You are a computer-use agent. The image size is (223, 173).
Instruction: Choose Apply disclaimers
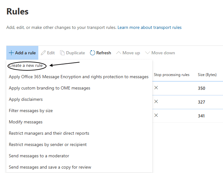[x=26, y=99]
